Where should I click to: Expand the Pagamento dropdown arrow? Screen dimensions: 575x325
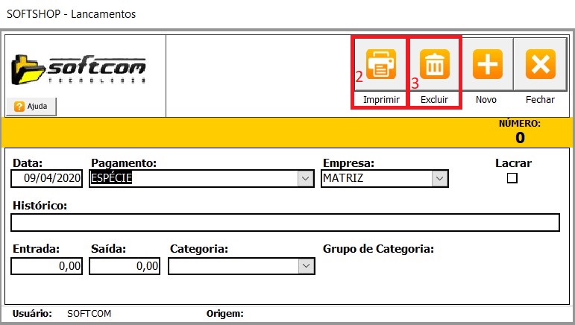(305, 179)
